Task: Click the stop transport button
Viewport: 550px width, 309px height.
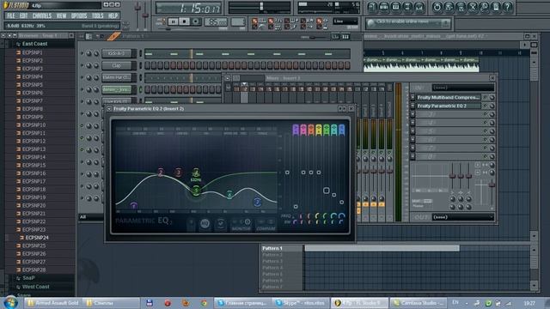Action: (x=184, y=21)
